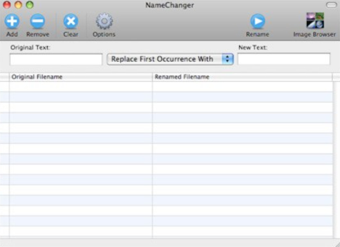
Task: Open the Options gear icon
Action: click(x=104, y=21)
